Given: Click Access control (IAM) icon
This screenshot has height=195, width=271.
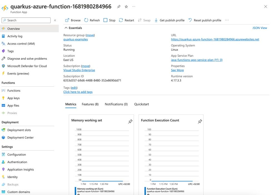Looking at the screenshot, I should pyautogui.click(x=3, y=43).
